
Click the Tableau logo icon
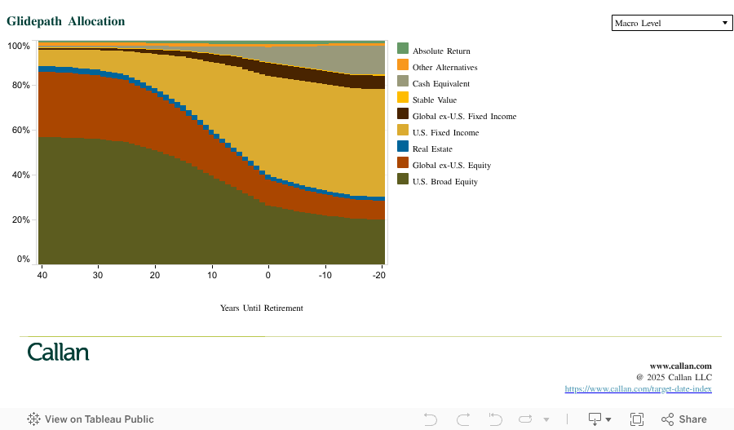[34, 419]
